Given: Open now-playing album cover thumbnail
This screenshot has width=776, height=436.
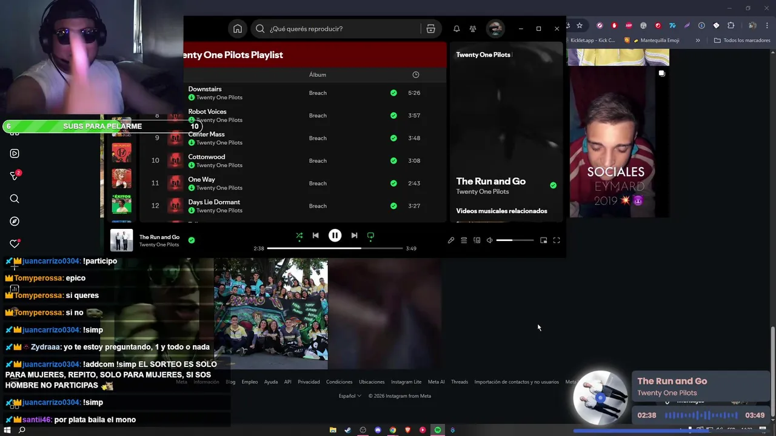Looking at the screenshot, I should tap(121, 240).
